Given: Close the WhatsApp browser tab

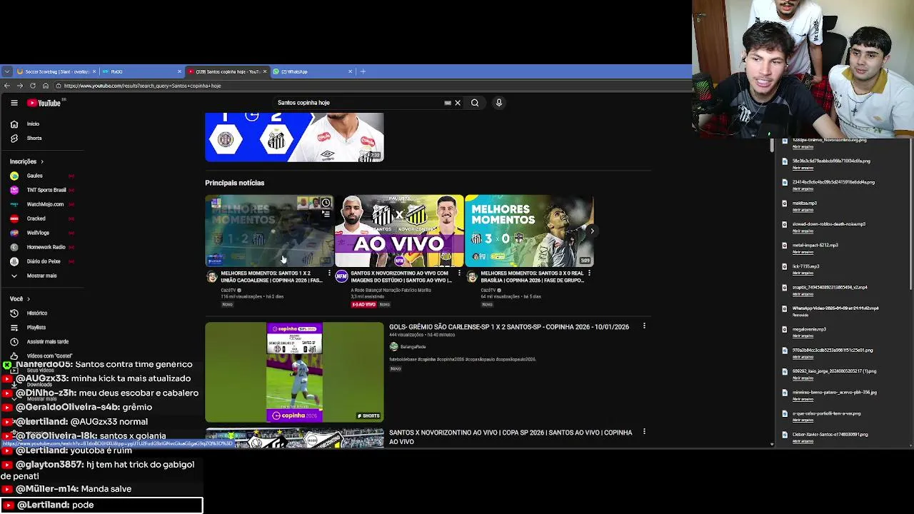Looking at the screenshot, I should pyautogui.click(x=350, y=71).
